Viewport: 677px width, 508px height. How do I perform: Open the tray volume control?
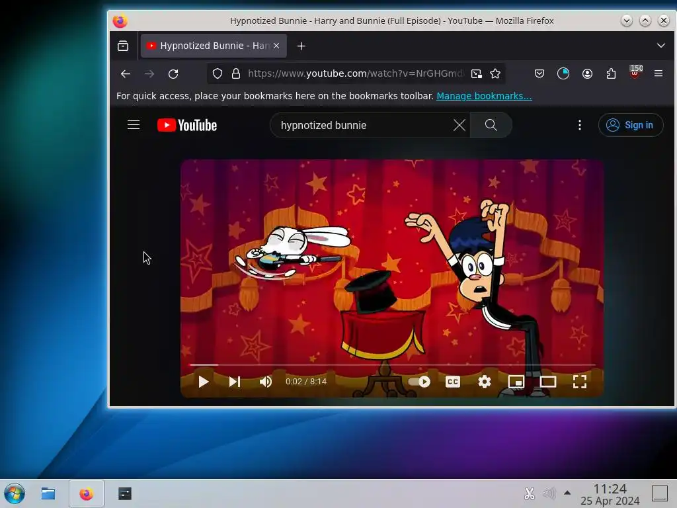(x=549, y=493)
